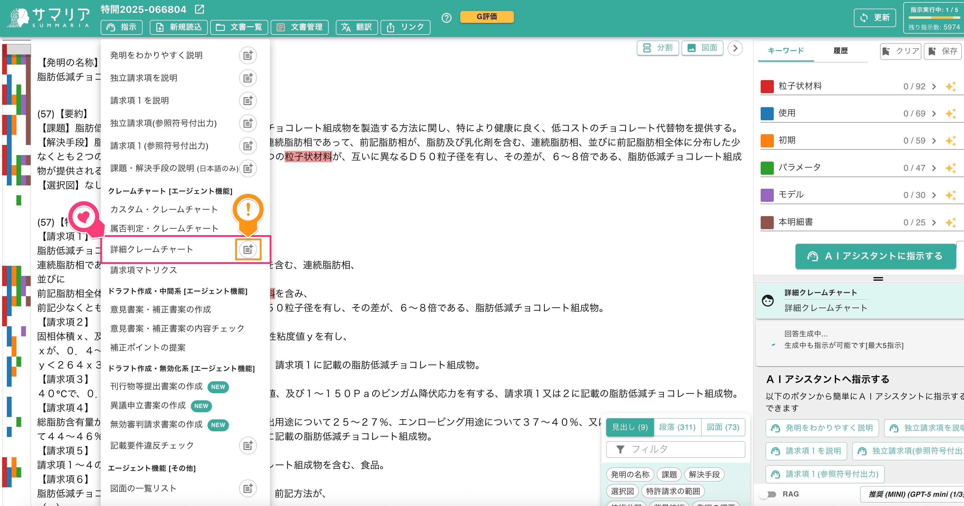Switch to the キーワード tab
This screenshot has width=964, height=506.
coord(786,51)
